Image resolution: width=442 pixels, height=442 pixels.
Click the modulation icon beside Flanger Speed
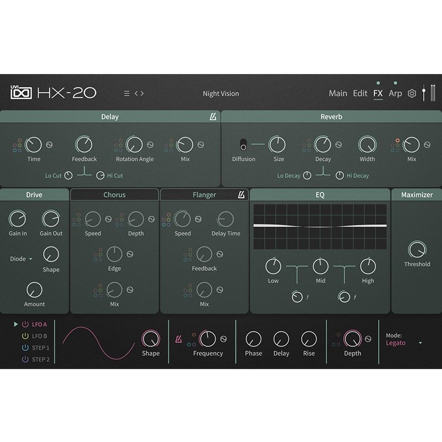pos(198,219)
